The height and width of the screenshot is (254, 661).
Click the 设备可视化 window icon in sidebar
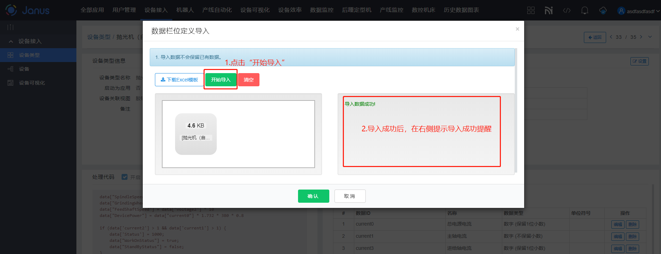(10, 83)
